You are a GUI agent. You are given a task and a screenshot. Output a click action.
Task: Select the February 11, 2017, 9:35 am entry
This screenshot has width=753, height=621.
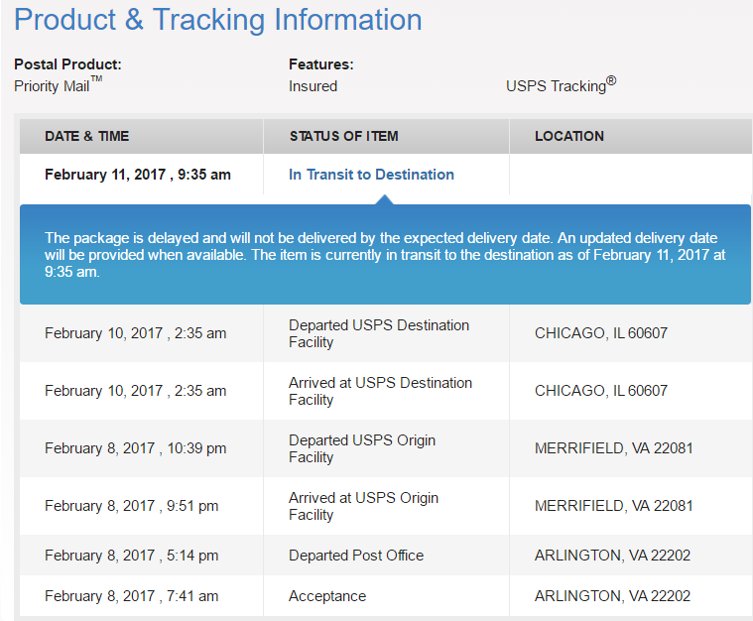tap(138, 175)
